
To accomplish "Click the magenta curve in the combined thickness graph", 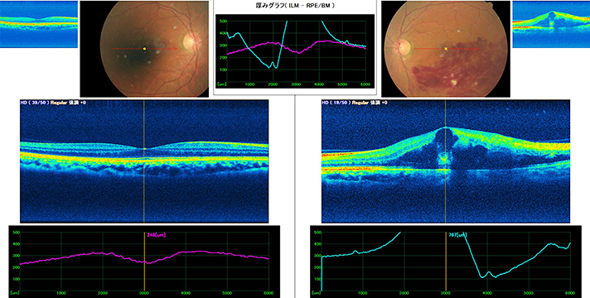I will [x=264, y=44].
